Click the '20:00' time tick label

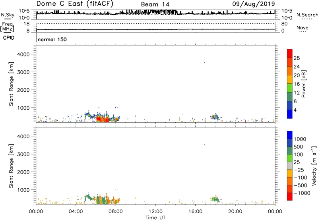[x=235, y=212]
